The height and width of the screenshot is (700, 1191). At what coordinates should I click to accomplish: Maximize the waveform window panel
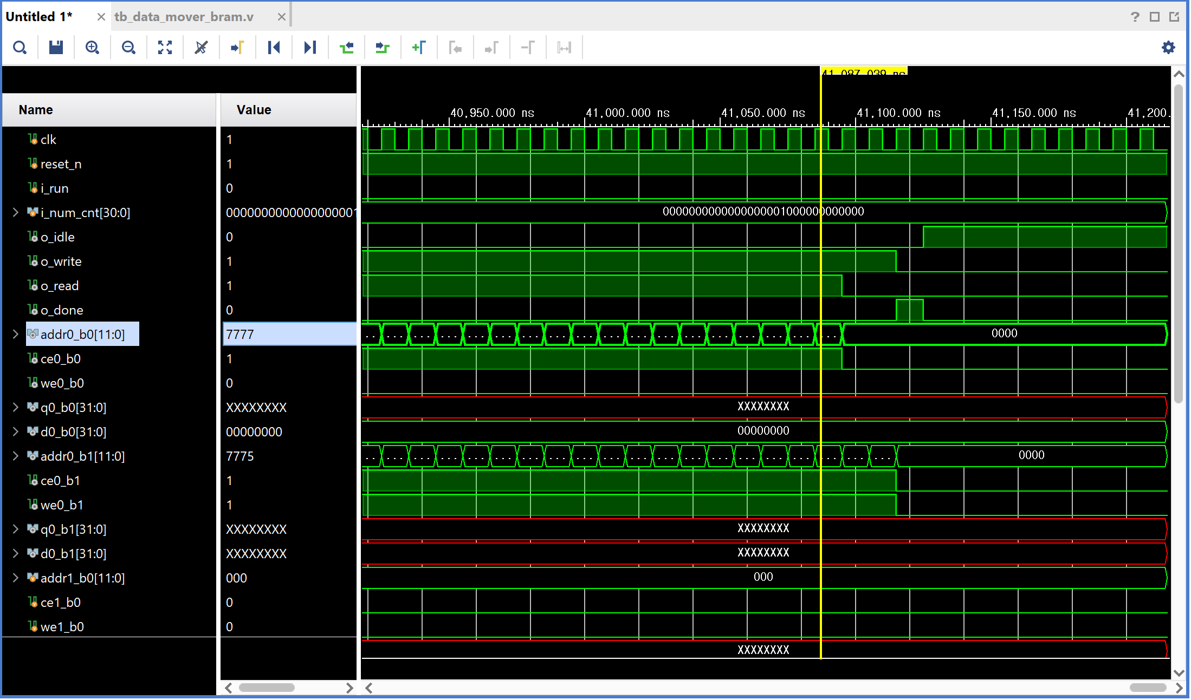coord(1155,17)
